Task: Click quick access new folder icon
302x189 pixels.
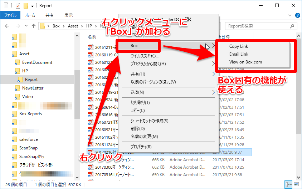Action: pos(26,6)
